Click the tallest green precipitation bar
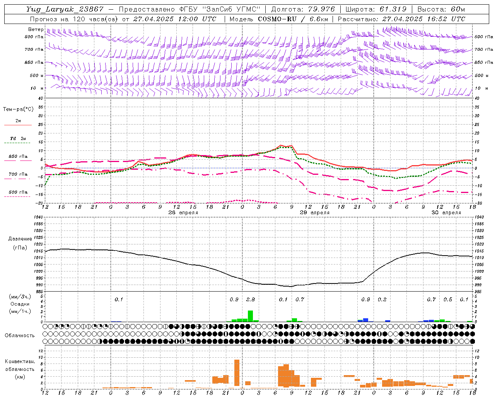The height and width of the screenshot is (396, 495). (250, 316)
